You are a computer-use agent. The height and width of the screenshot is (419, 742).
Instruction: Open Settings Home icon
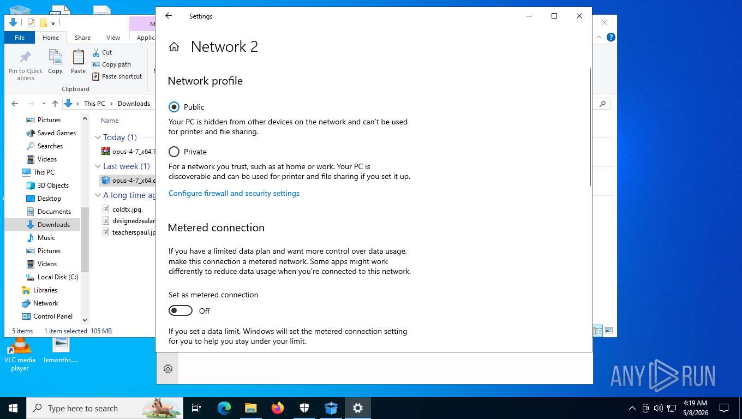point(174,47)
